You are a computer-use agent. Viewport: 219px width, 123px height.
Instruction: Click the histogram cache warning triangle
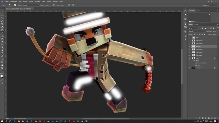[209, 14]
